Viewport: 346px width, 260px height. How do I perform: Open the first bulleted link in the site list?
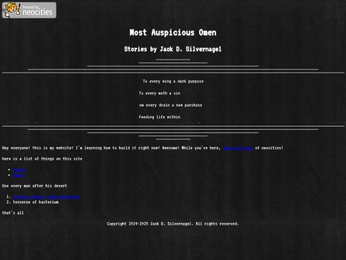tap(19, 169)
